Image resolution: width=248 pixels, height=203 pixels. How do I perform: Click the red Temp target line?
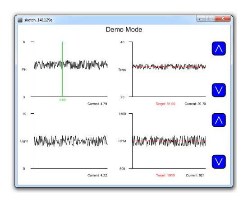[x=169, y=67]
